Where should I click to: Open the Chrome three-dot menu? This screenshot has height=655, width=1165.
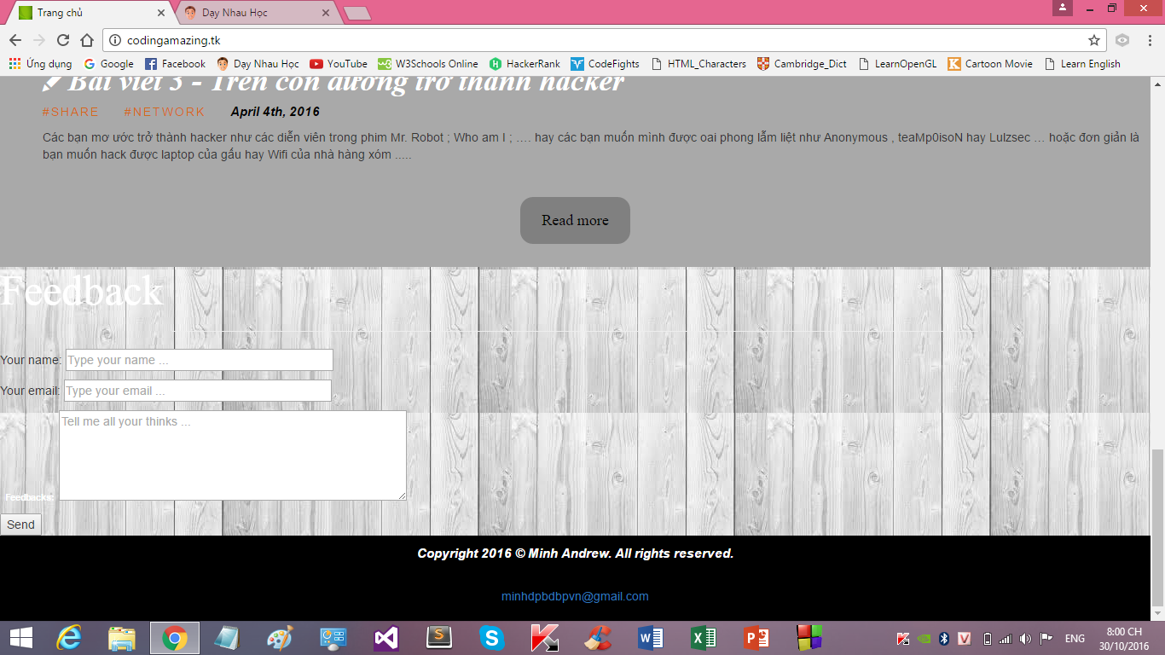tap(1149, 40)
